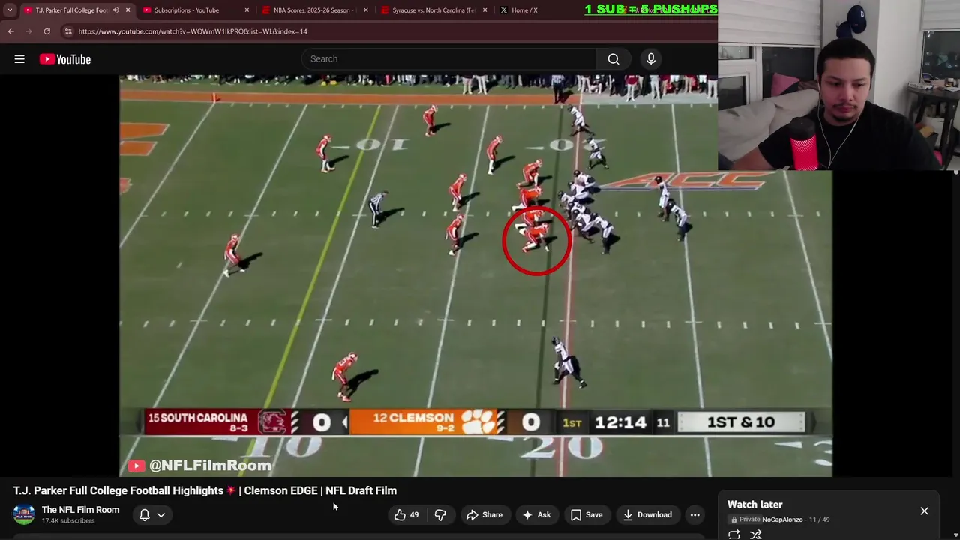This screenshot has height=540, width=960.
Task: Start voice search with the microphone icon
Action: [x=651, y=59]
